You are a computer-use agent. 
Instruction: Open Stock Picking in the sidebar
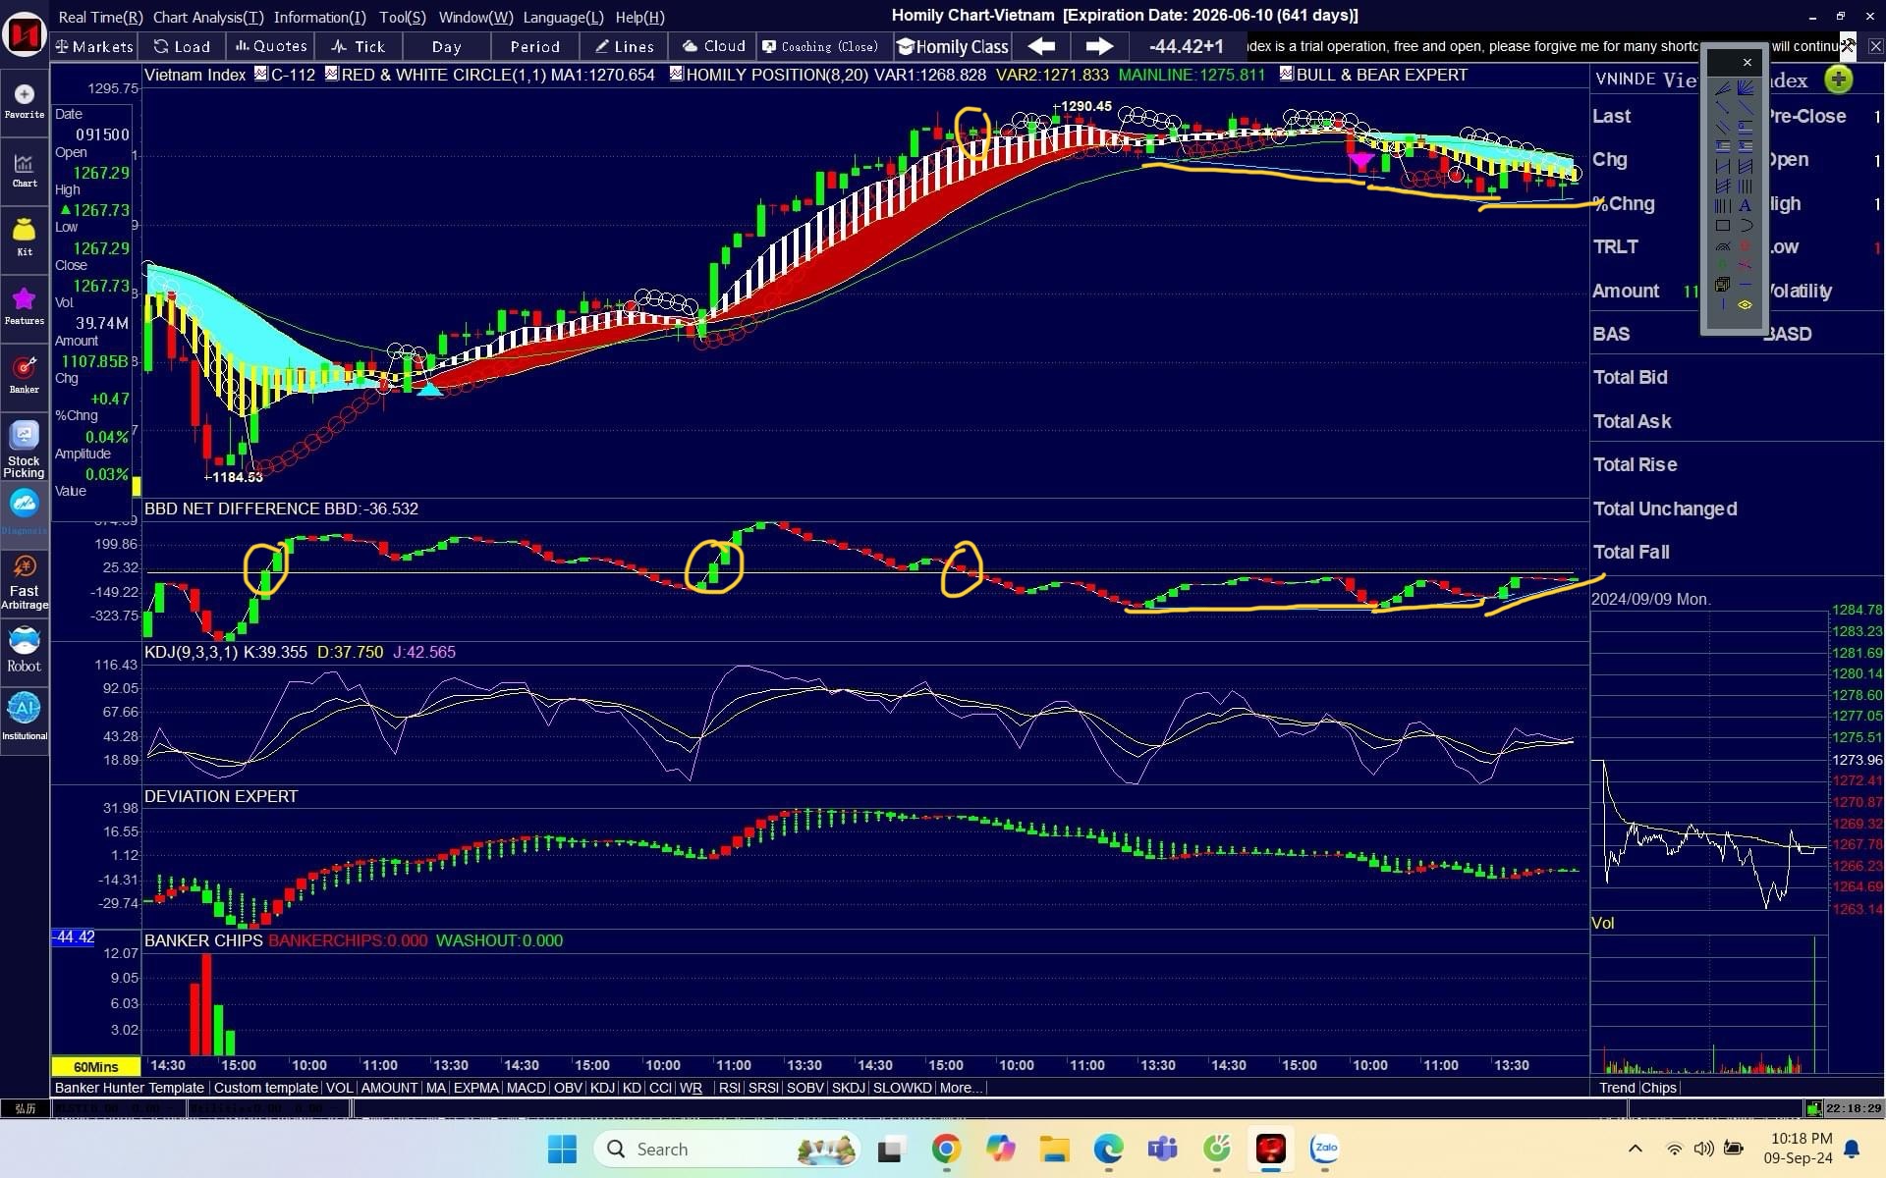coord(25,450)
